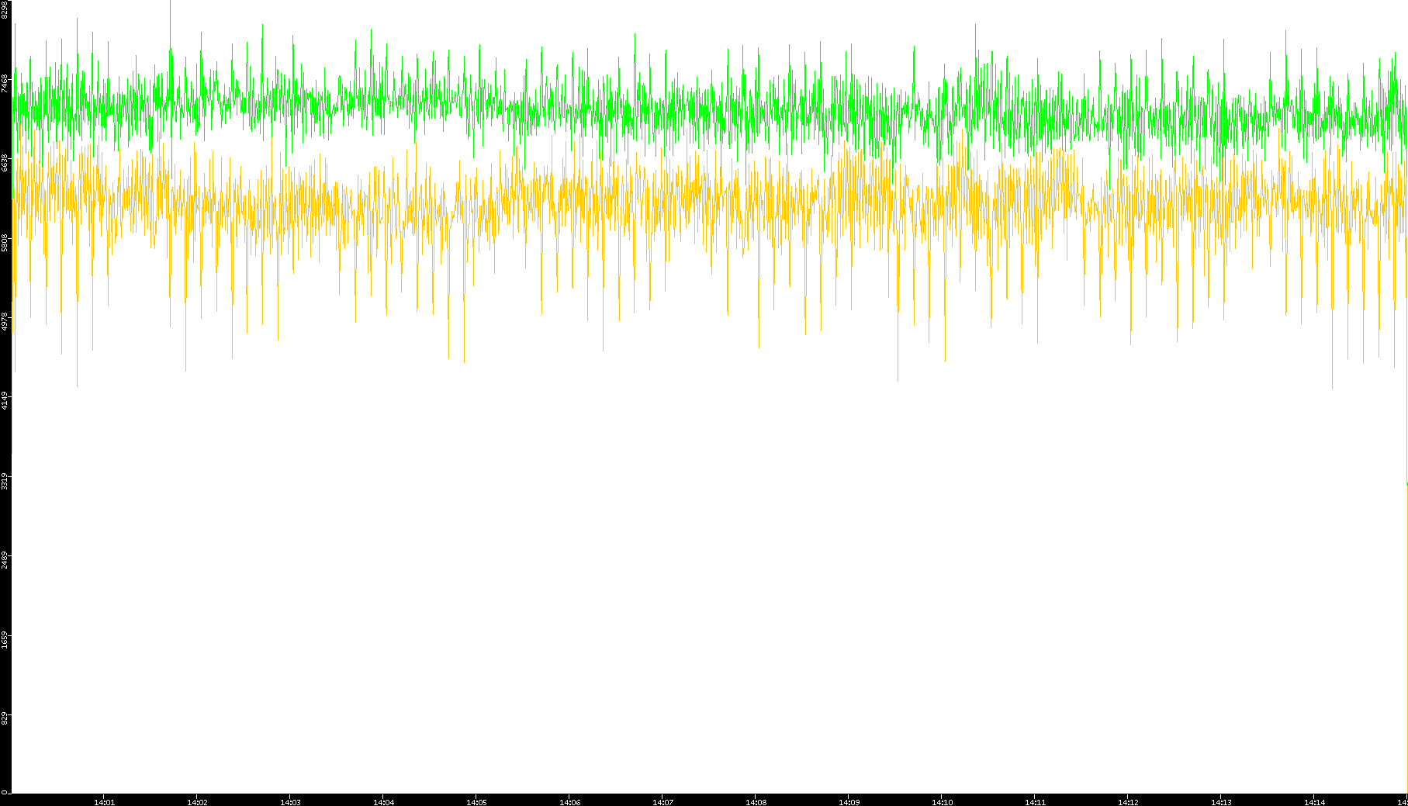Click the 1659 value axis label
Viewport: 1408px width, 806px height.
[x=5, y=640]
